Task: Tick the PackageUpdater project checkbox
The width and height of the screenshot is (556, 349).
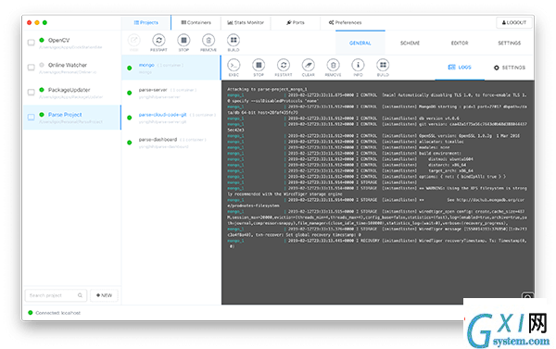Action: (32, 93)
